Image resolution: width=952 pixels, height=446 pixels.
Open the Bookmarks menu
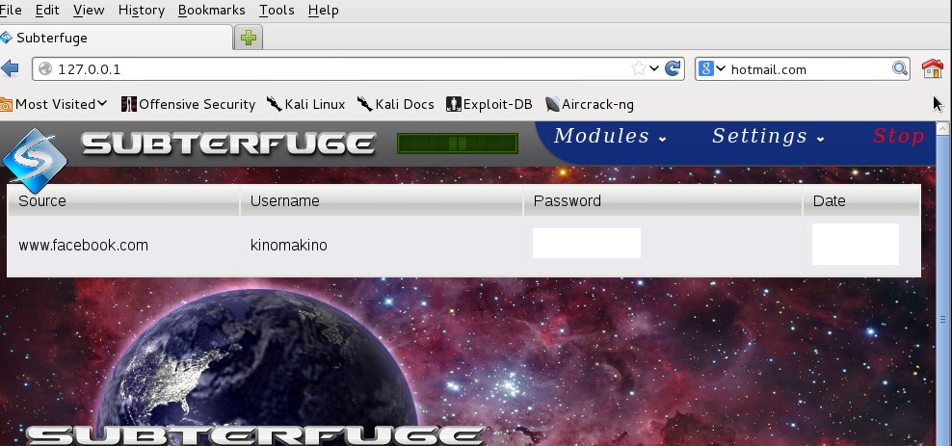coord(212,10)
